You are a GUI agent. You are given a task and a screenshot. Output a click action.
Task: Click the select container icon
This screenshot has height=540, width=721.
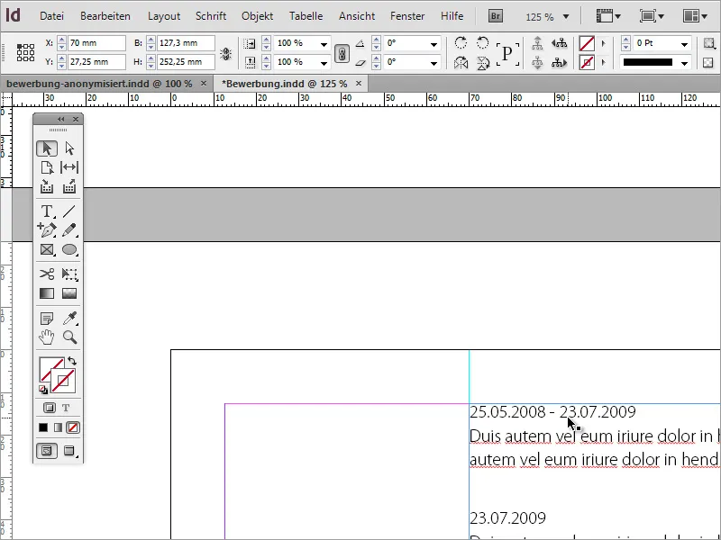[x=537, y=43]
